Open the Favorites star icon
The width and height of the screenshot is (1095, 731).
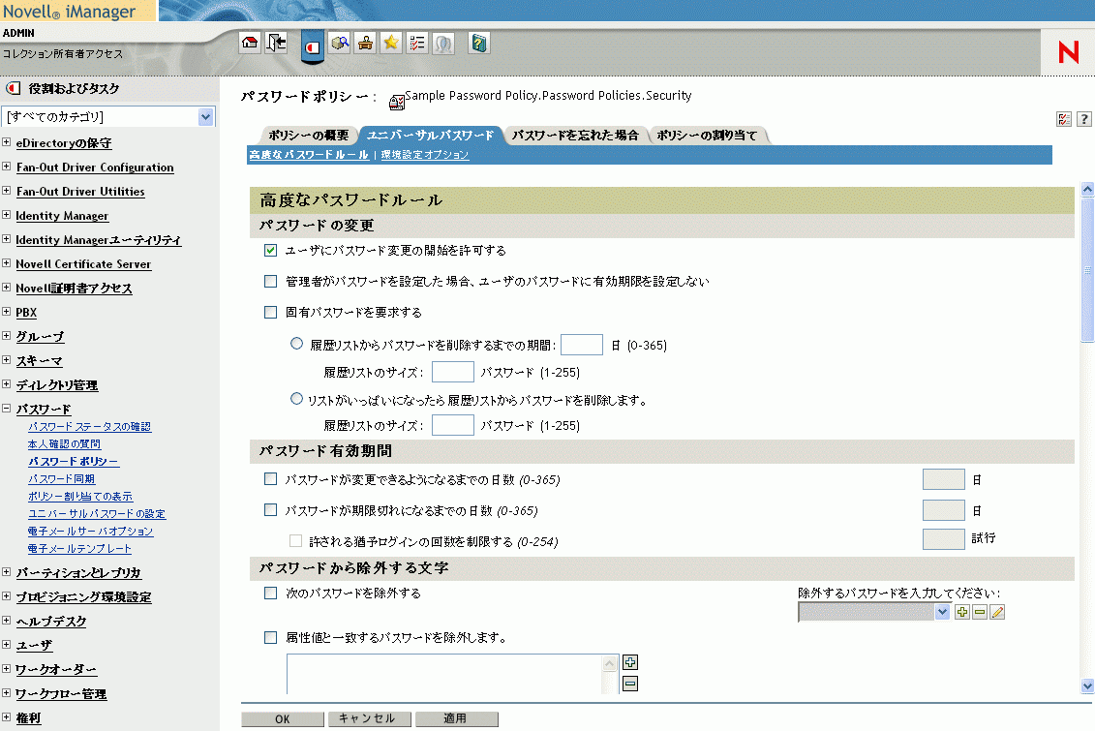[x=391, y=44]
